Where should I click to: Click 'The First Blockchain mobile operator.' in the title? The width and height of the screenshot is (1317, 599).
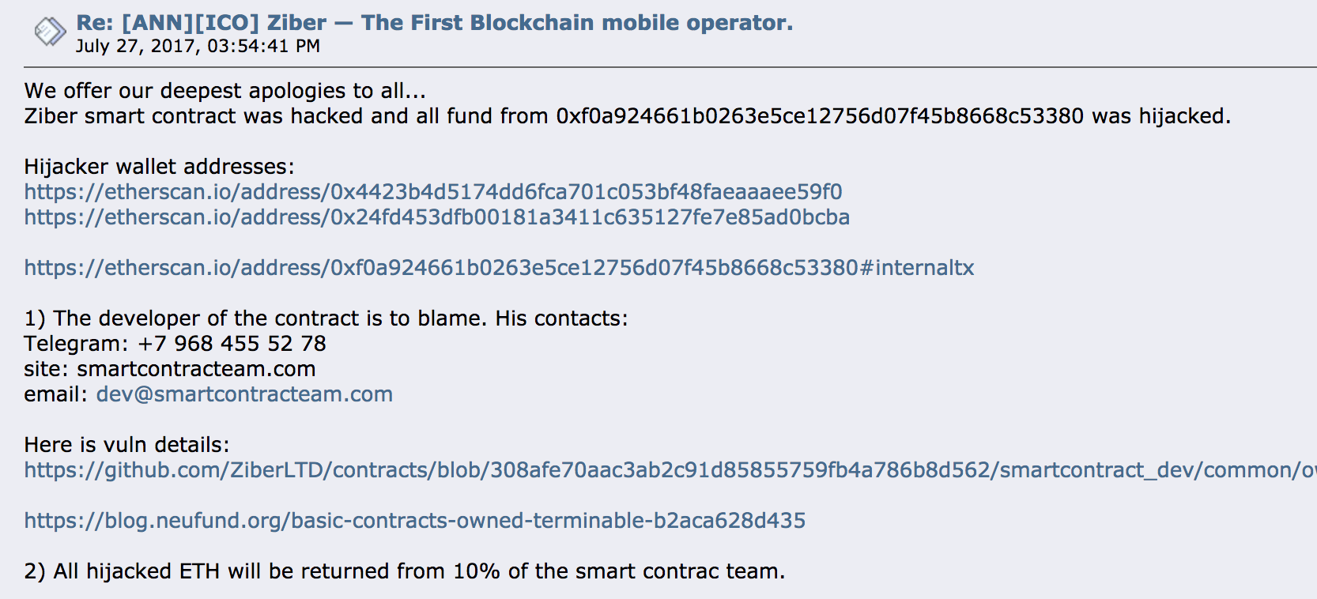577,23
